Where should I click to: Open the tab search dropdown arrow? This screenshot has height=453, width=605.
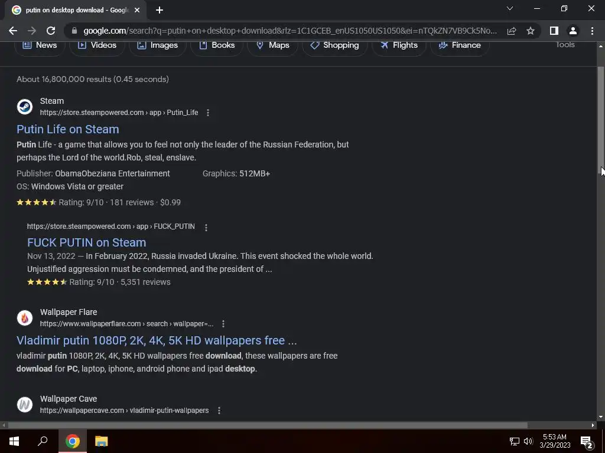(x=510, y=8)
